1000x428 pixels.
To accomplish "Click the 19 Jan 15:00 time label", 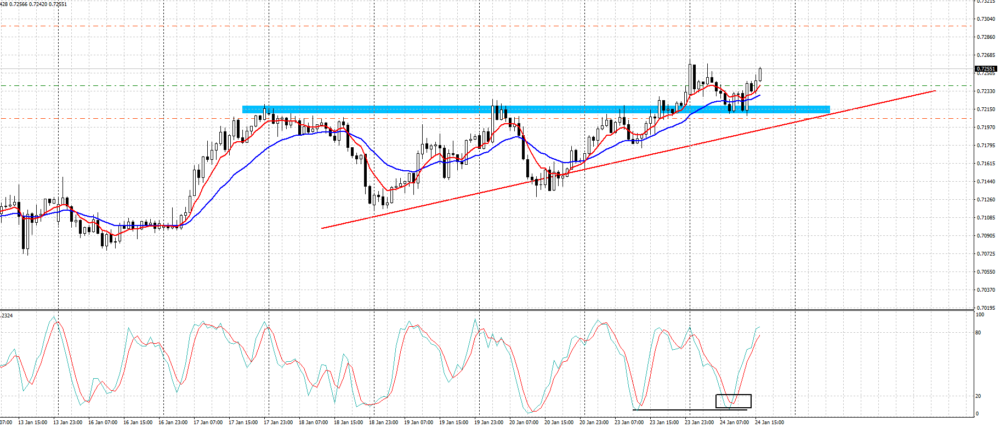I will coord(454,423).
